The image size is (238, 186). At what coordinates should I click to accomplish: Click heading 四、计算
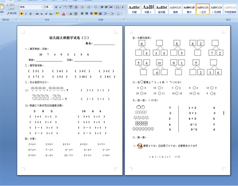(x=30, y=139)
